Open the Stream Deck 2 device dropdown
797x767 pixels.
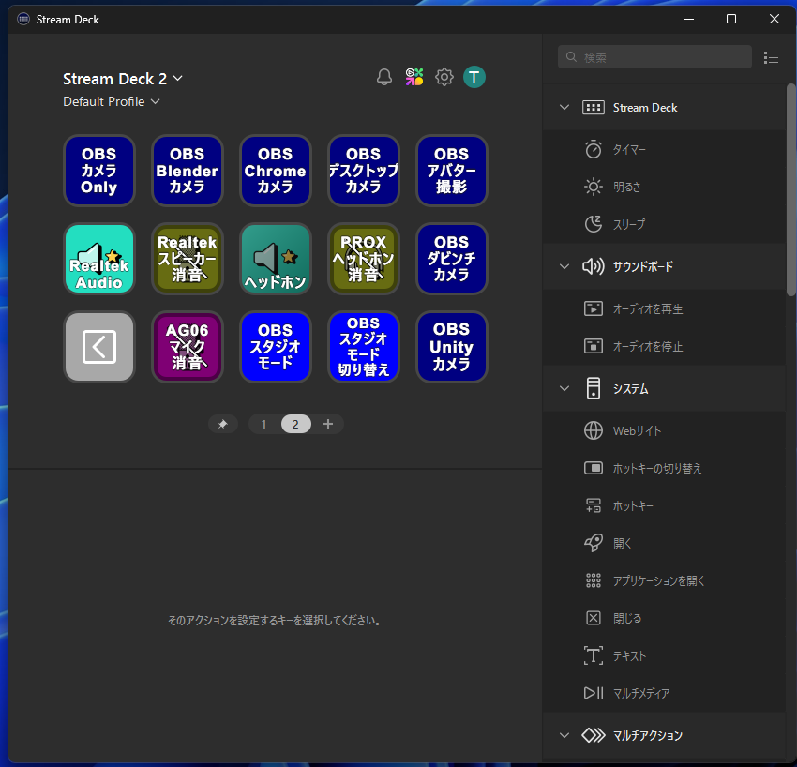pyautogui.click(x=123, y=79)
